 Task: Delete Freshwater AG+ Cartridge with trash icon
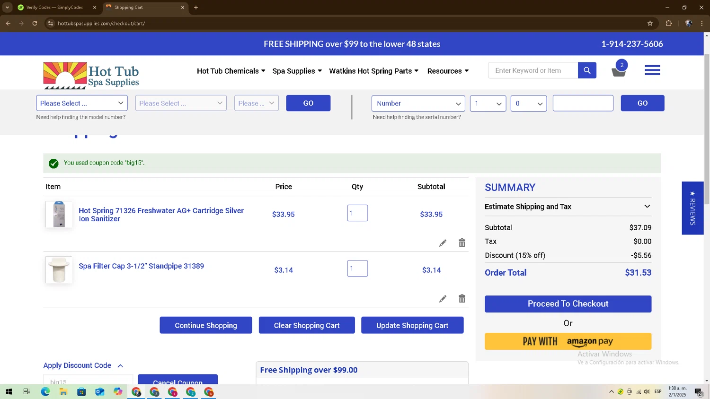pyautogui.click(x=462, y=243)
